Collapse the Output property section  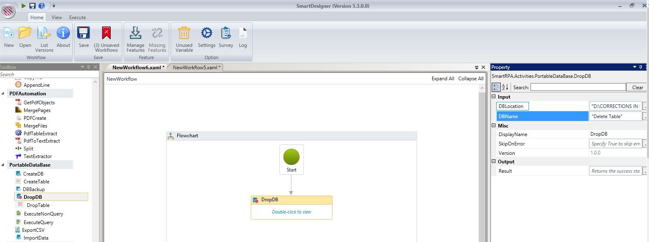493,162
